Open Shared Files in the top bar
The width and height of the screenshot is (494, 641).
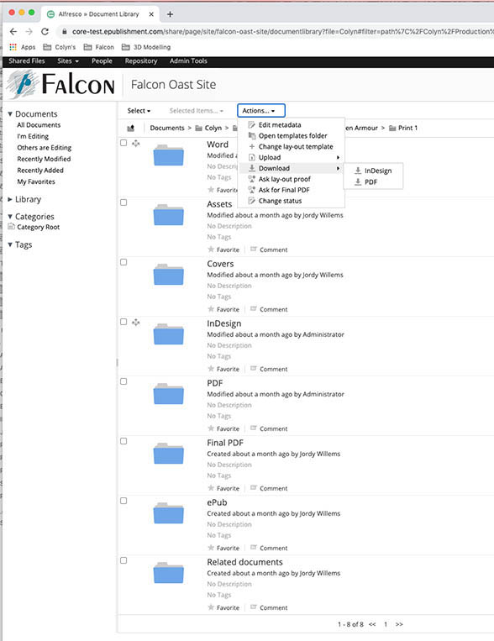(27, 61)
